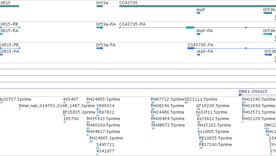Viewport: 276px width, 156px height.
Task: Click the Or59a-RA transcript glyph
Action: 100,28
